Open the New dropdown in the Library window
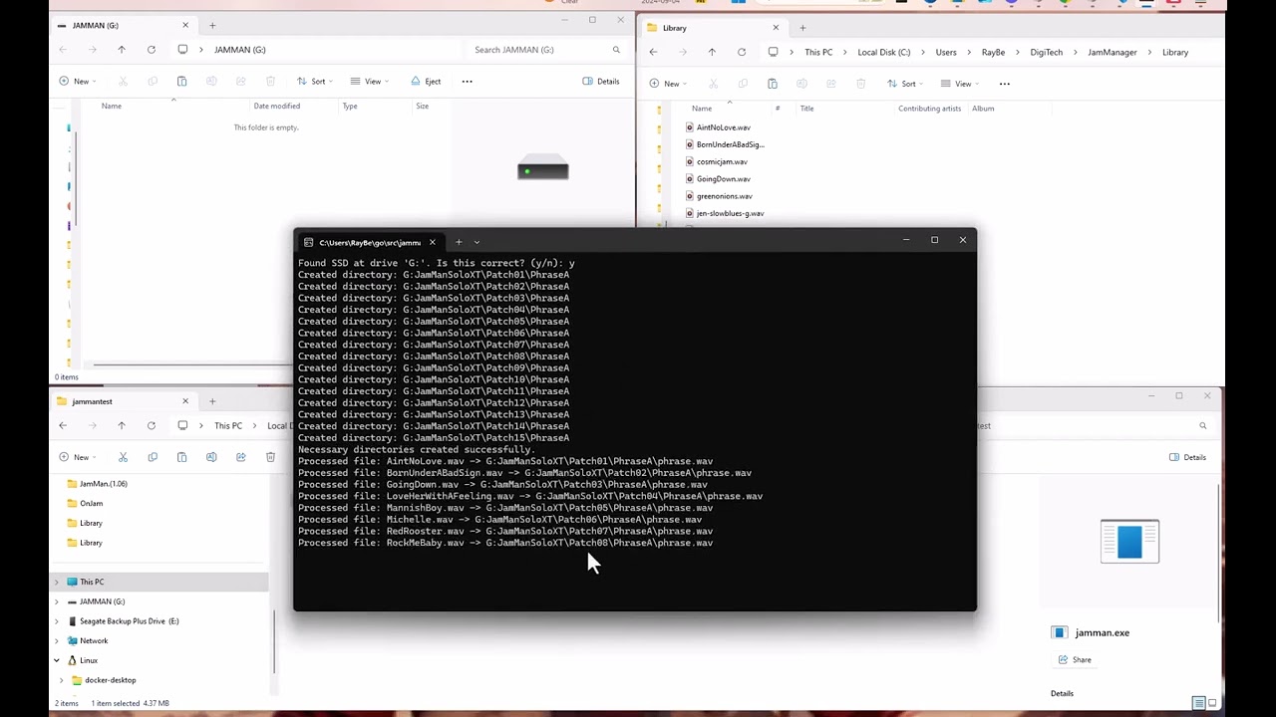1276x717 pixels. (x=667, y=84)
